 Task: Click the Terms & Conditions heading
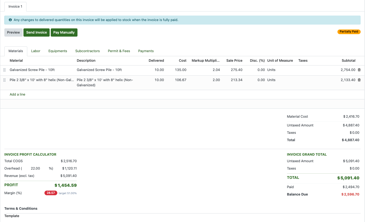(21, 209)
